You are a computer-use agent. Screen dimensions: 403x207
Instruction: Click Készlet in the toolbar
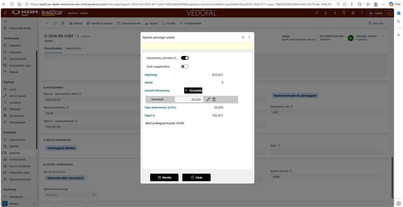[x=151, y=23]
